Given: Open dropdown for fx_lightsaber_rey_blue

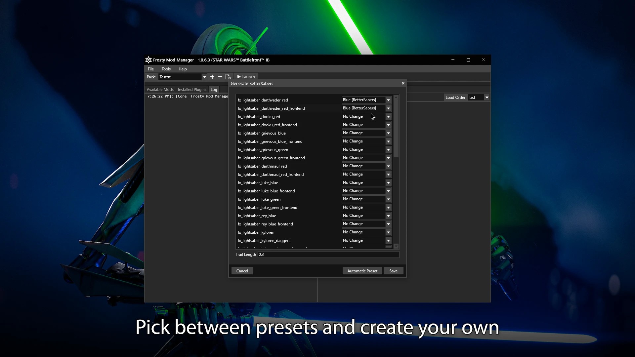Looking at the screenshot, I should (366, 216).
